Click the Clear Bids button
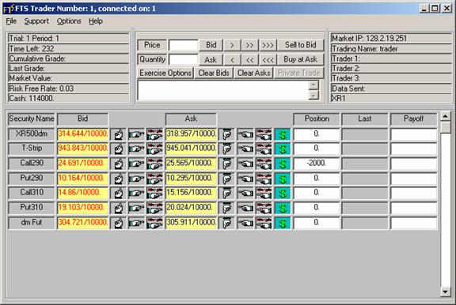The height and width of the screenshot is (305, 456). (x=214, y=73)
